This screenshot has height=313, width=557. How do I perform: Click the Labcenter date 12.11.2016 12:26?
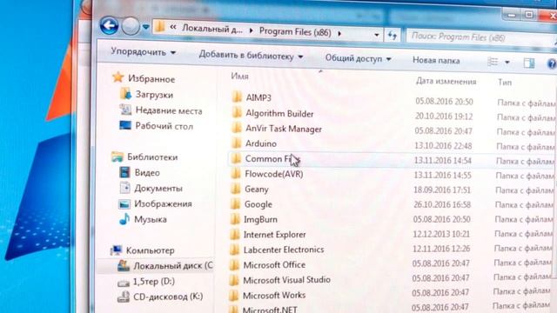(x=441, y=249)
